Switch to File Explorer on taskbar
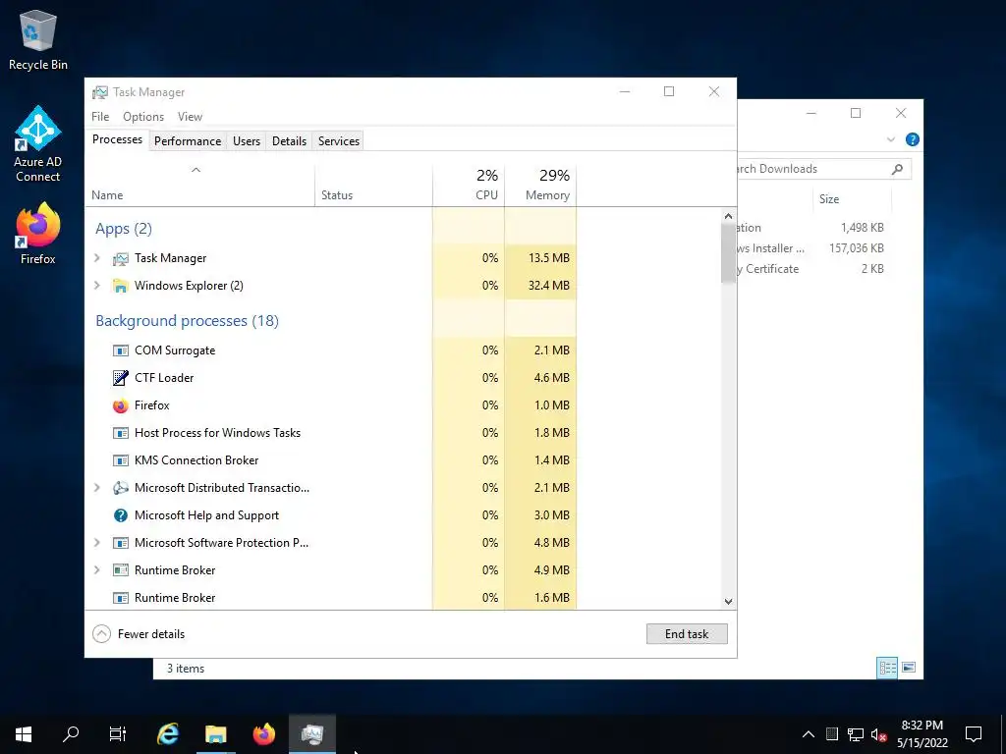The image size is (1006, 754). point(215,734)
